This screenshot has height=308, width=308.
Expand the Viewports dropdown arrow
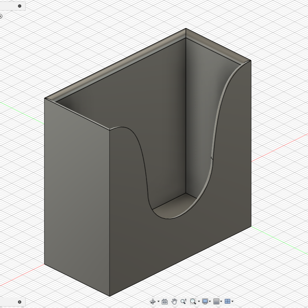(x=232, y=301)
